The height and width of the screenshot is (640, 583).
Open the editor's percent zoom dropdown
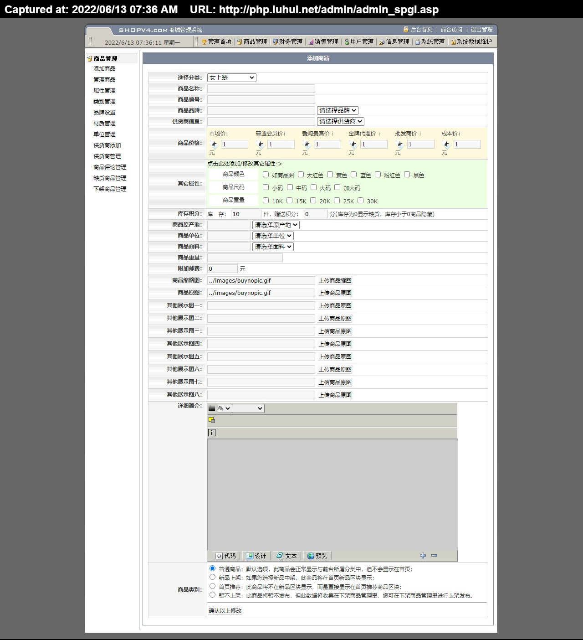(224, 408)
